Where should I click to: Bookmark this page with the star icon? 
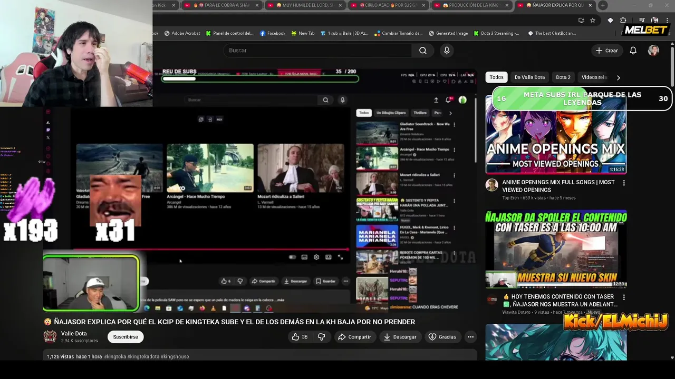pyautogui.click(x=593, y=20)
